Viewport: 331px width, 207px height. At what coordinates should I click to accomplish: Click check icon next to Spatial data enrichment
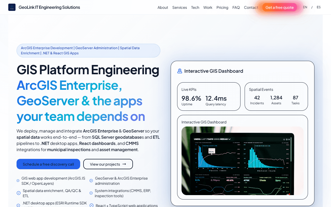click(19, 193)
